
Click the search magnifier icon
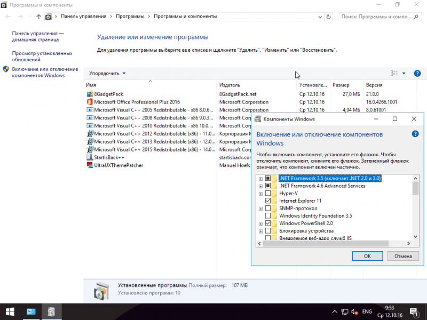pyautogui.click(x=416, y=17)
